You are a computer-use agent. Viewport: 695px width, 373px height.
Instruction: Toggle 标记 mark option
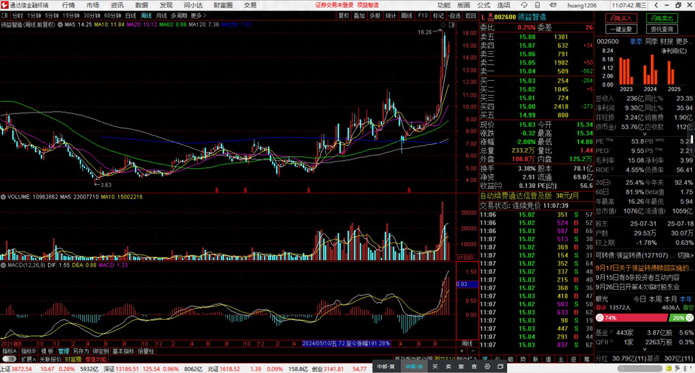[438, 16]
